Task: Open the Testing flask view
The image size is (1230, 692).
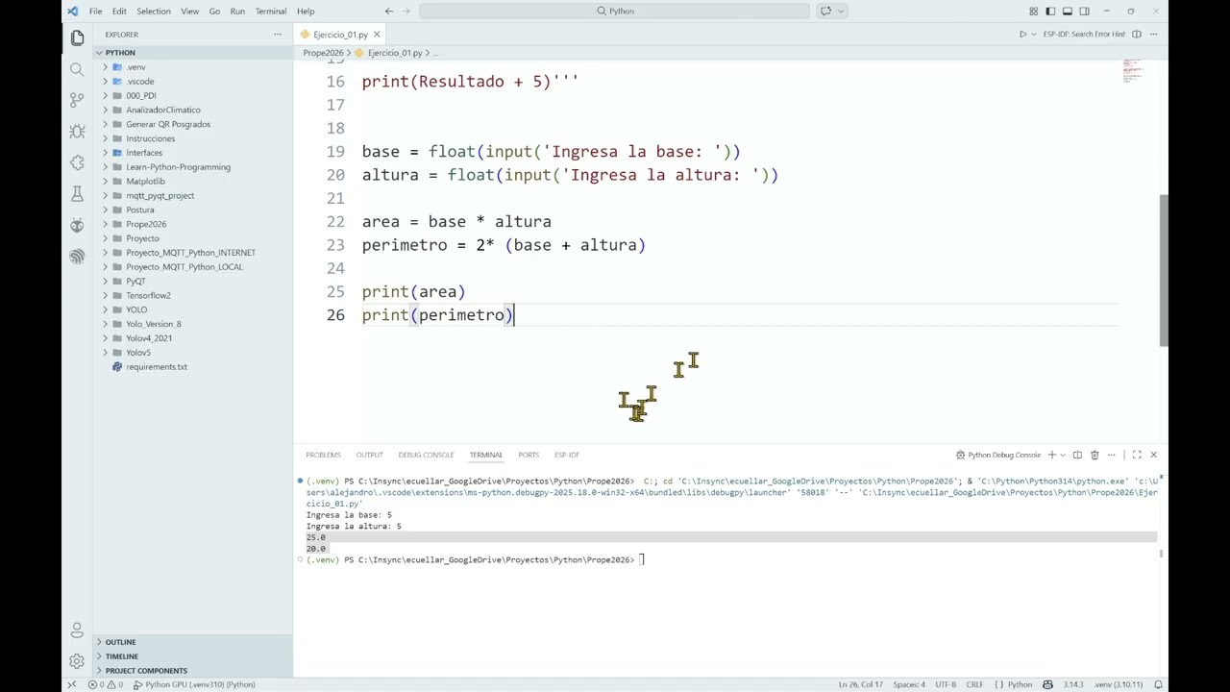Action: pos(77,193)
